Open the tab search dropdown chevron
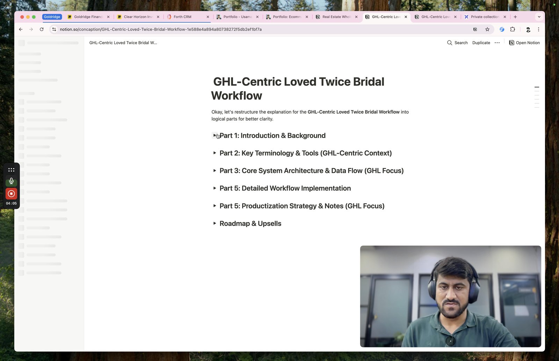559x361 pixels. [x=539, y=17]
